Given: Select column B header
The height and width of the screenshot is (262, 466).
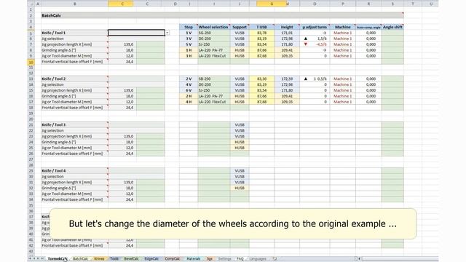Looking at the screenshot, I should [74, 4].
